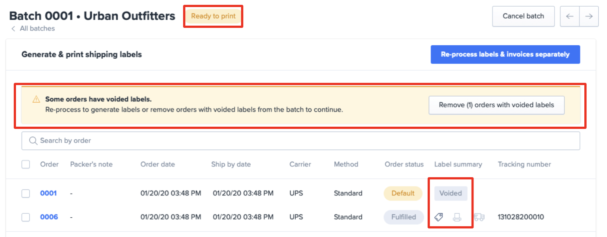Image resolution: width=607 pixels, height=237 pixels.
Task: Click the Order column header
Action: pos(49,164)
